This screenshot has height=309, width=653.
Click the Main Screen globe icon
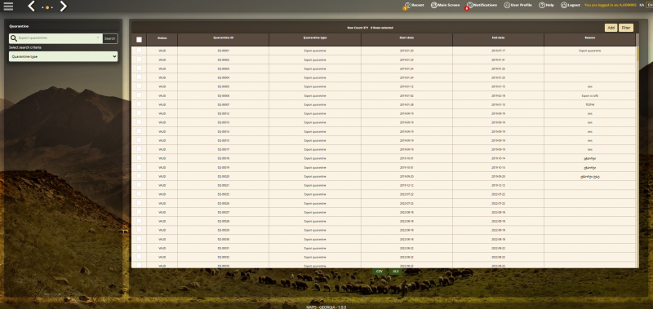click(x=434, y=6)
